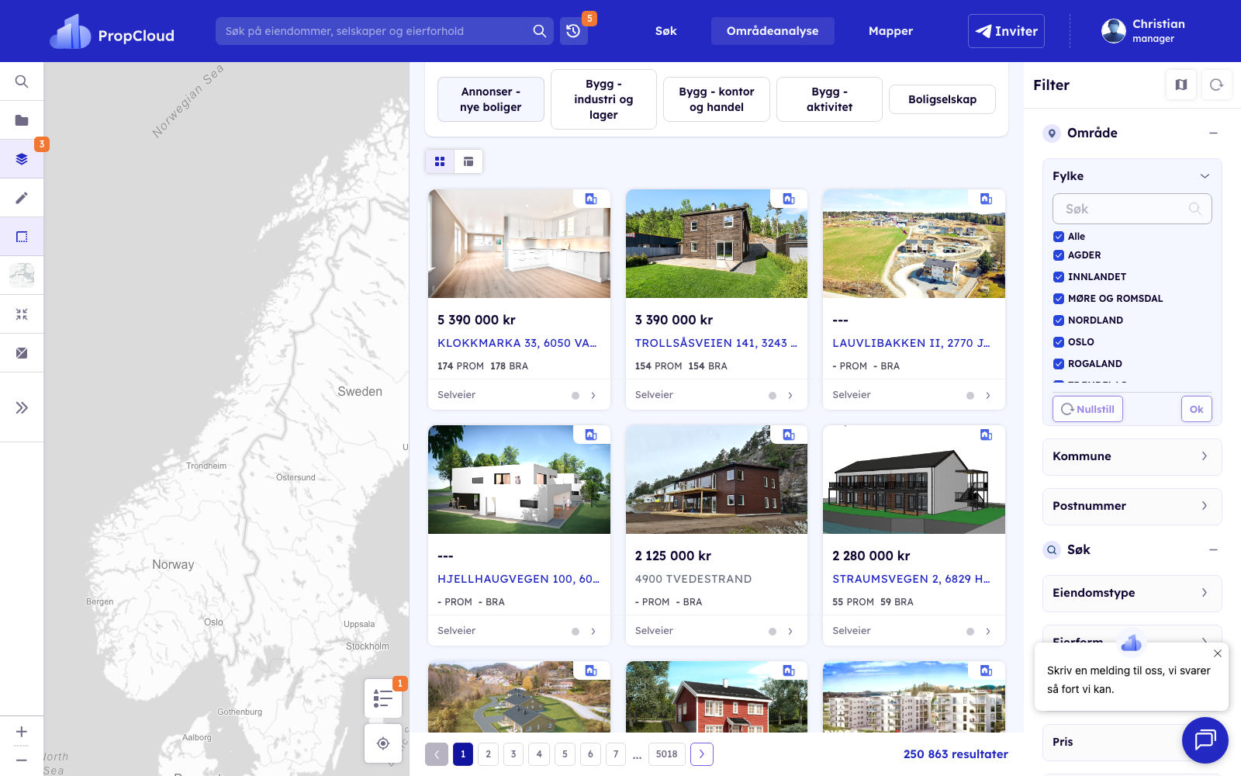Open the chat bubble button
This screenshot has height=776, width=1241.
(x=1205, y=740)
